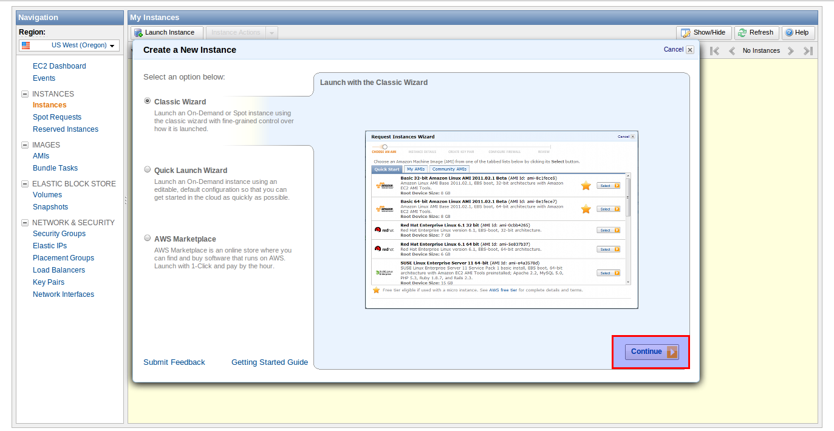Open Bundle Tasks
The width and height of the screenshot is (834, 431).
(55, 168)
